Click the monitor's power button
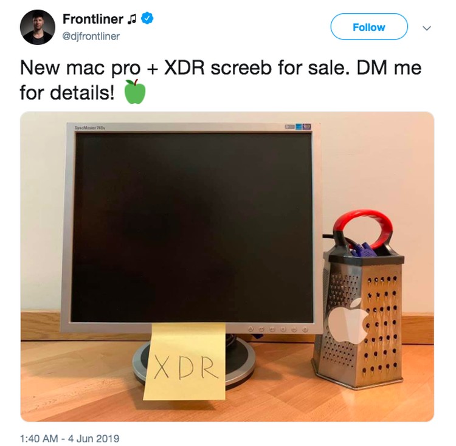 [x=305, y=329]
